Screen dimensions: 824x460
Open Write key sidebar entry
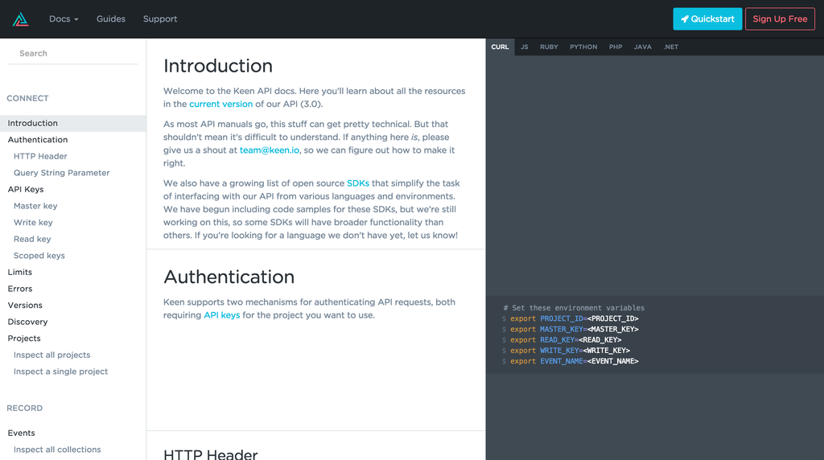(33, 223)
